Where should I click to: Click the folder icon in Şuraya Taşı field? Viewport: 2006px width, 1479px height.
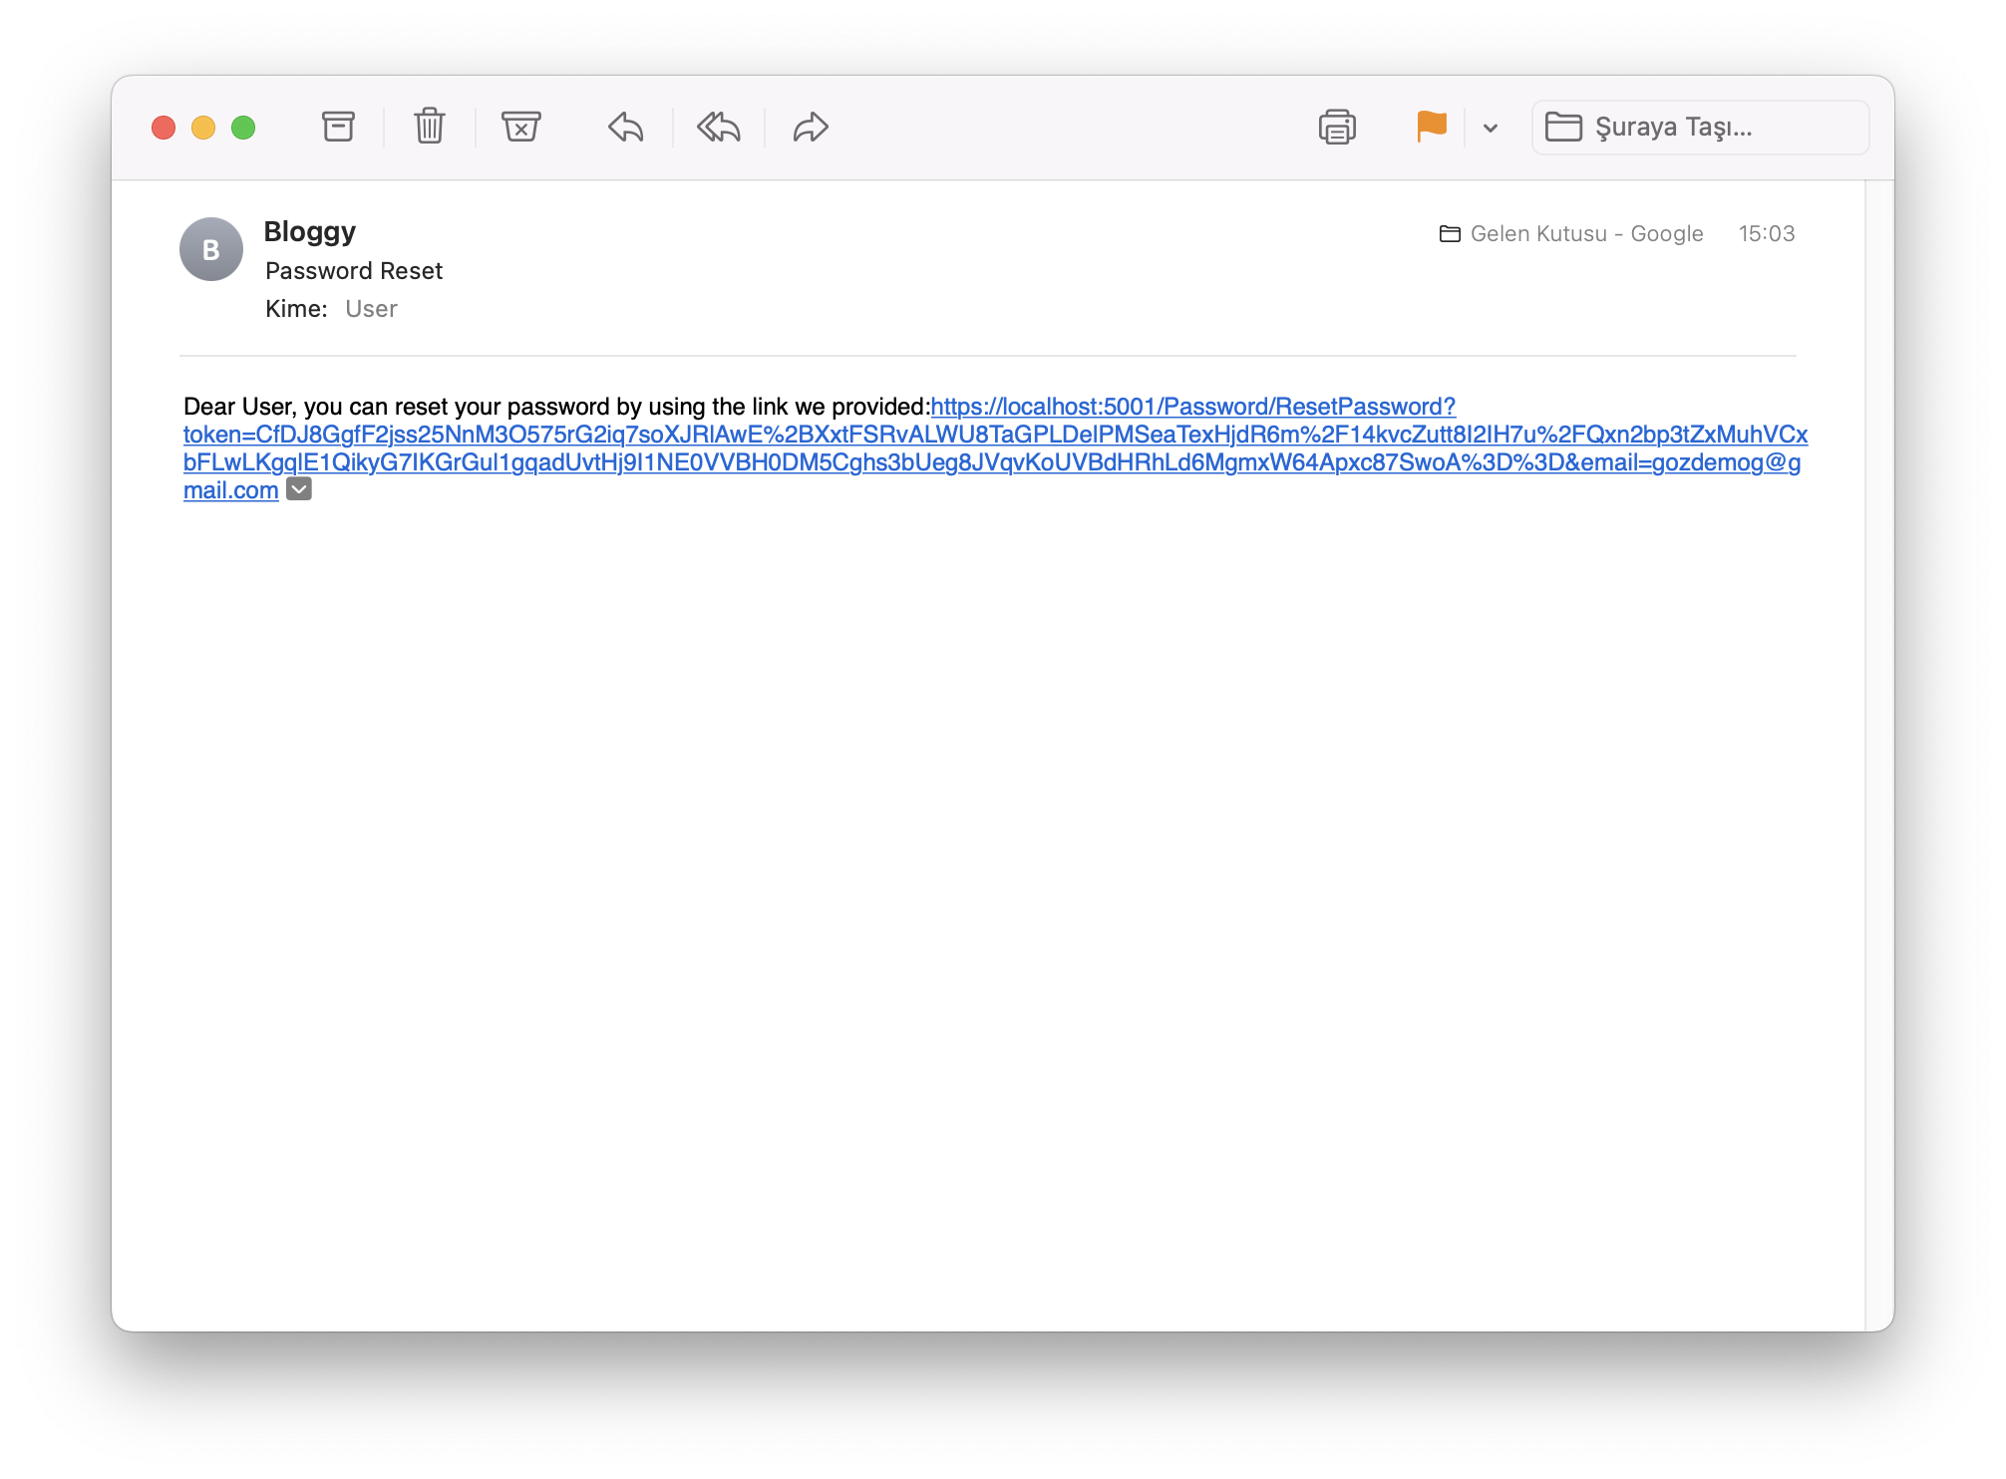pos(1563,127)
